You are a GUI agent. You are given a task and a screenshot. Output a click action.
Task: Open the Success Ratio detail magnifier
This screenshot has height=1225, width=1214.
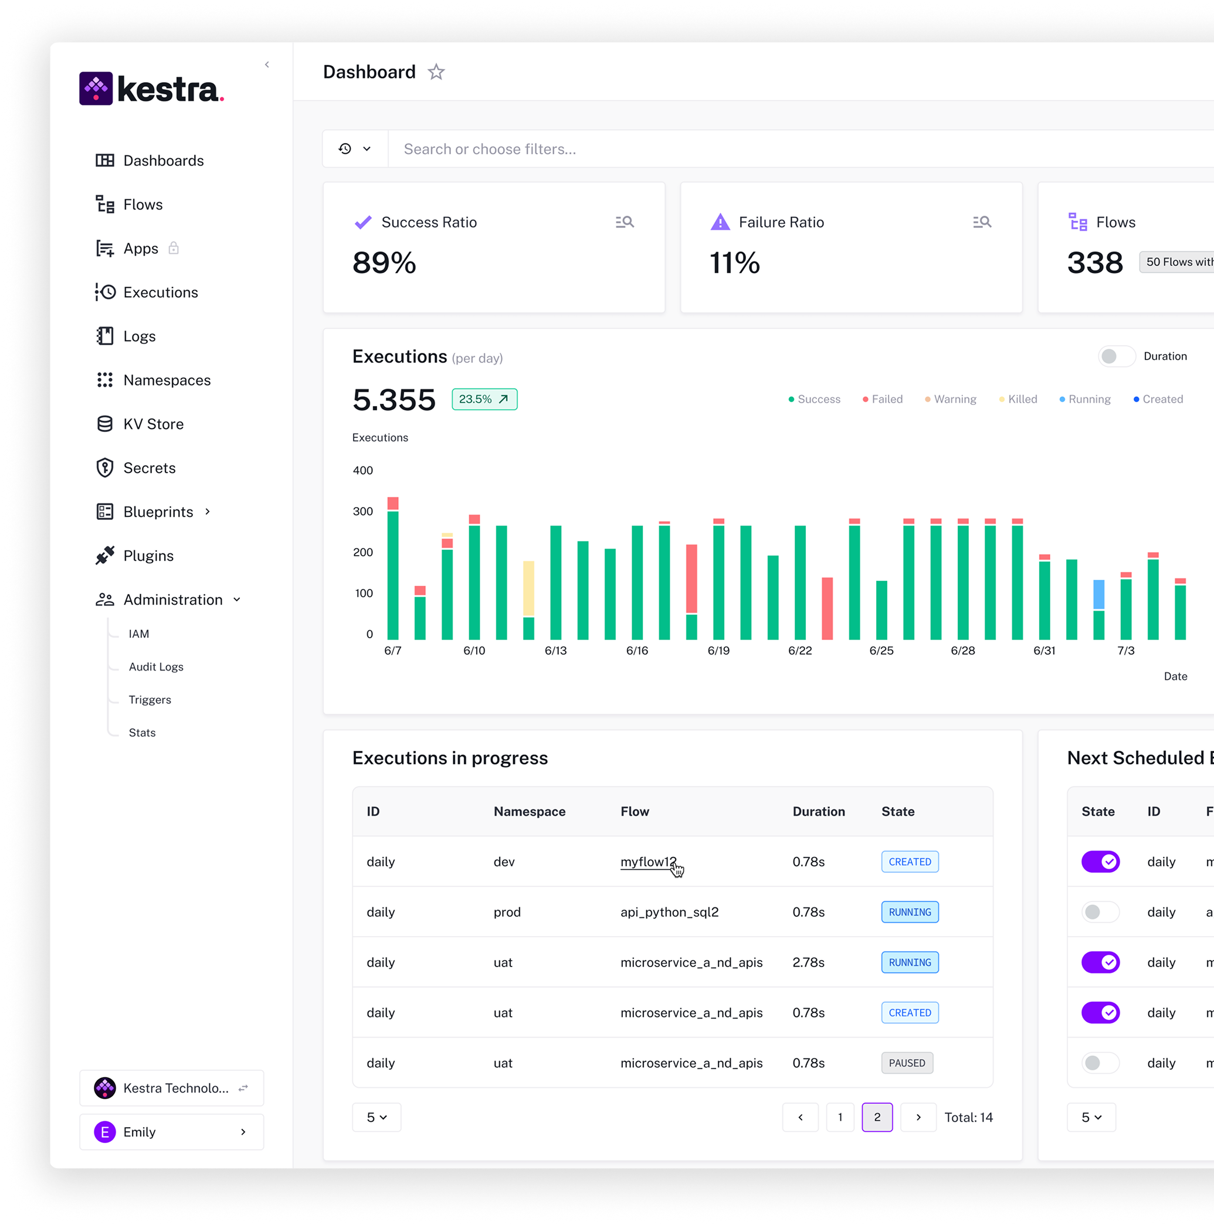(x=624, y=222)
